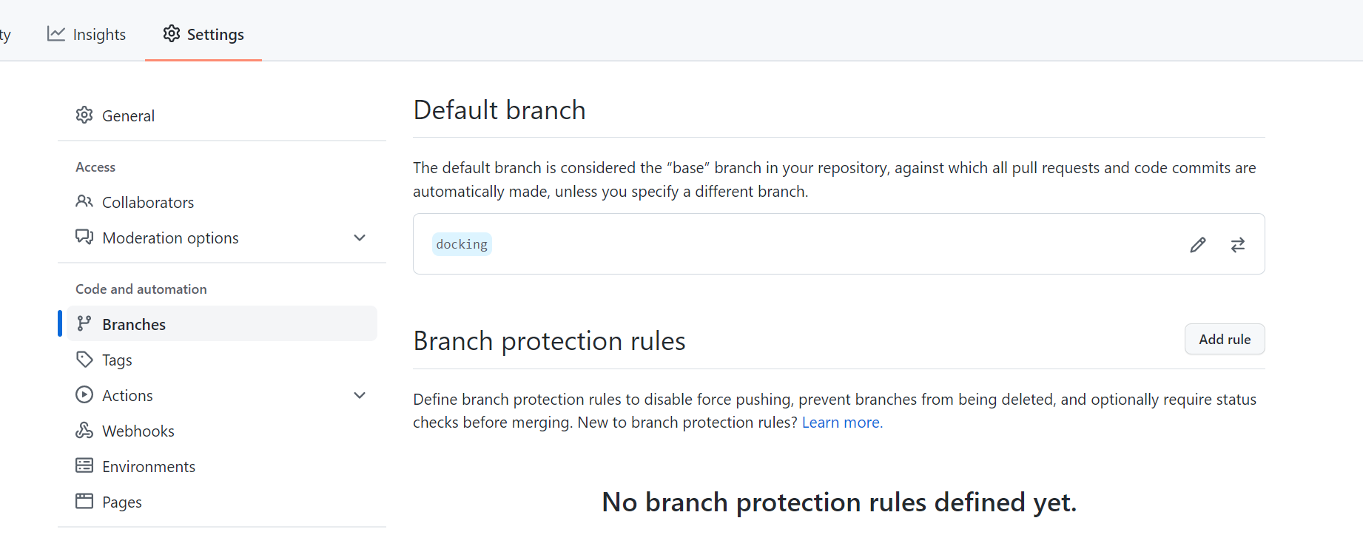The image size is (1363, 535).
Task: Click the Tags label icon
Action: coord(84,360)
